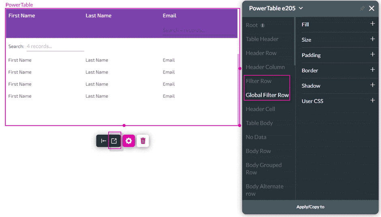Click the First Name column header
Viewport: 381px width, 217px height.
click(21, 15)
